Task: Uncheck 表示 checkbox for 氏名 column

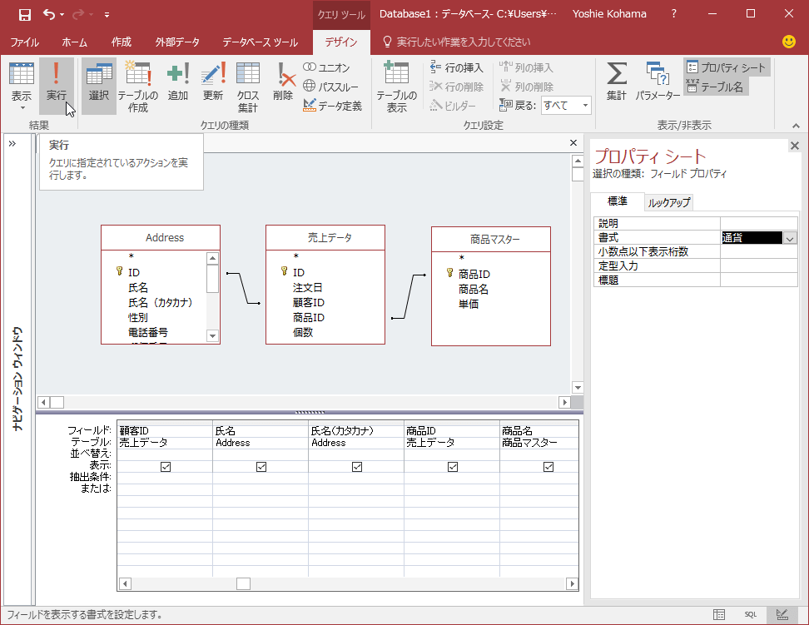Action: (x=261, y=467)
